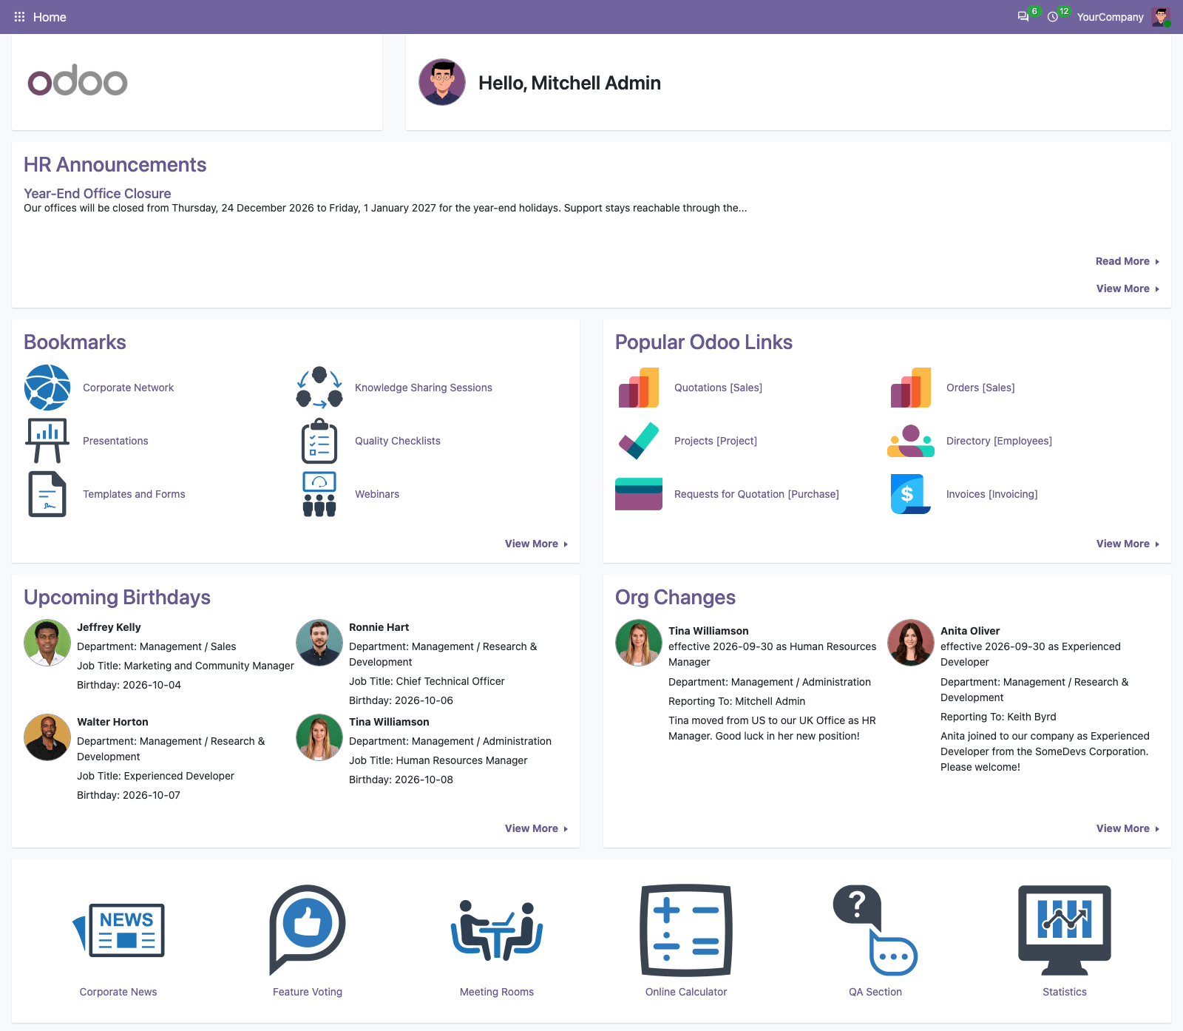The width and height of the screenshot is (1183, 1031).
Task: Click the Meeting Rooms icon
Action: click(497, 930)
